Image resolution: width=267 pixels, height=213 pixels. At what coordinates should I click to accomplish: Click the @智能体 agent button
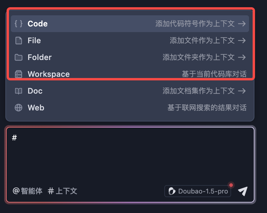[x=28, y=191]
